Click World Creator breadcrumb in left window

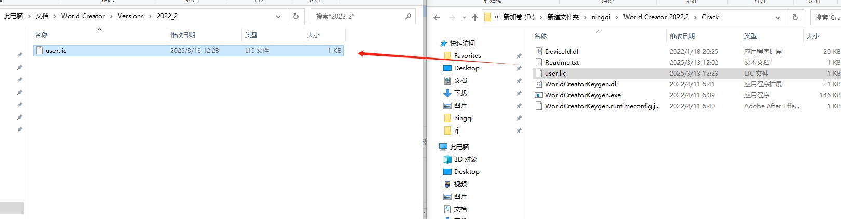[x=83, y=16]
